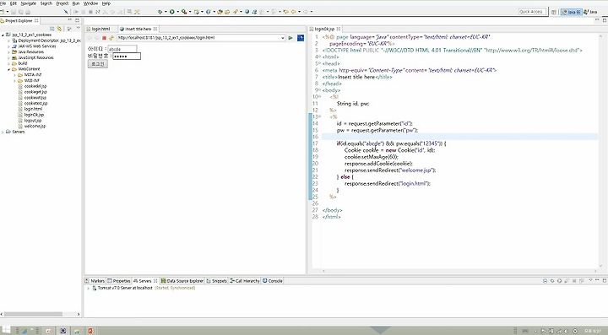
Task: Toggle Link with Editor in Project Explorer
Action: (x=59, y=29)
